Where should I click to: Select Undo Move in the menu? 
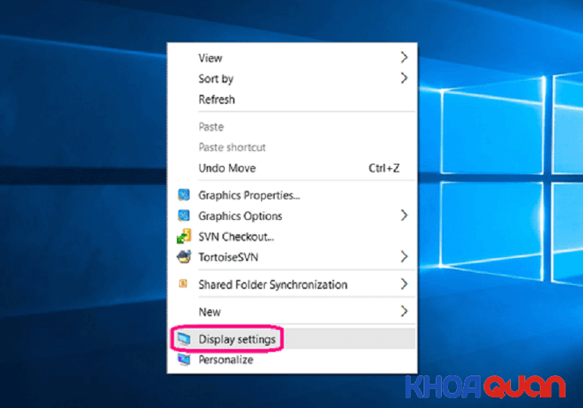[x=227, y=168]
